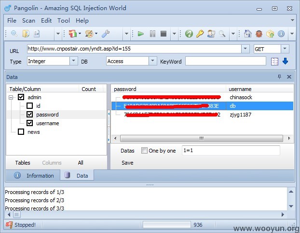Click the Datas button
This screenshot has height=233, width=300.
point(127,151)
